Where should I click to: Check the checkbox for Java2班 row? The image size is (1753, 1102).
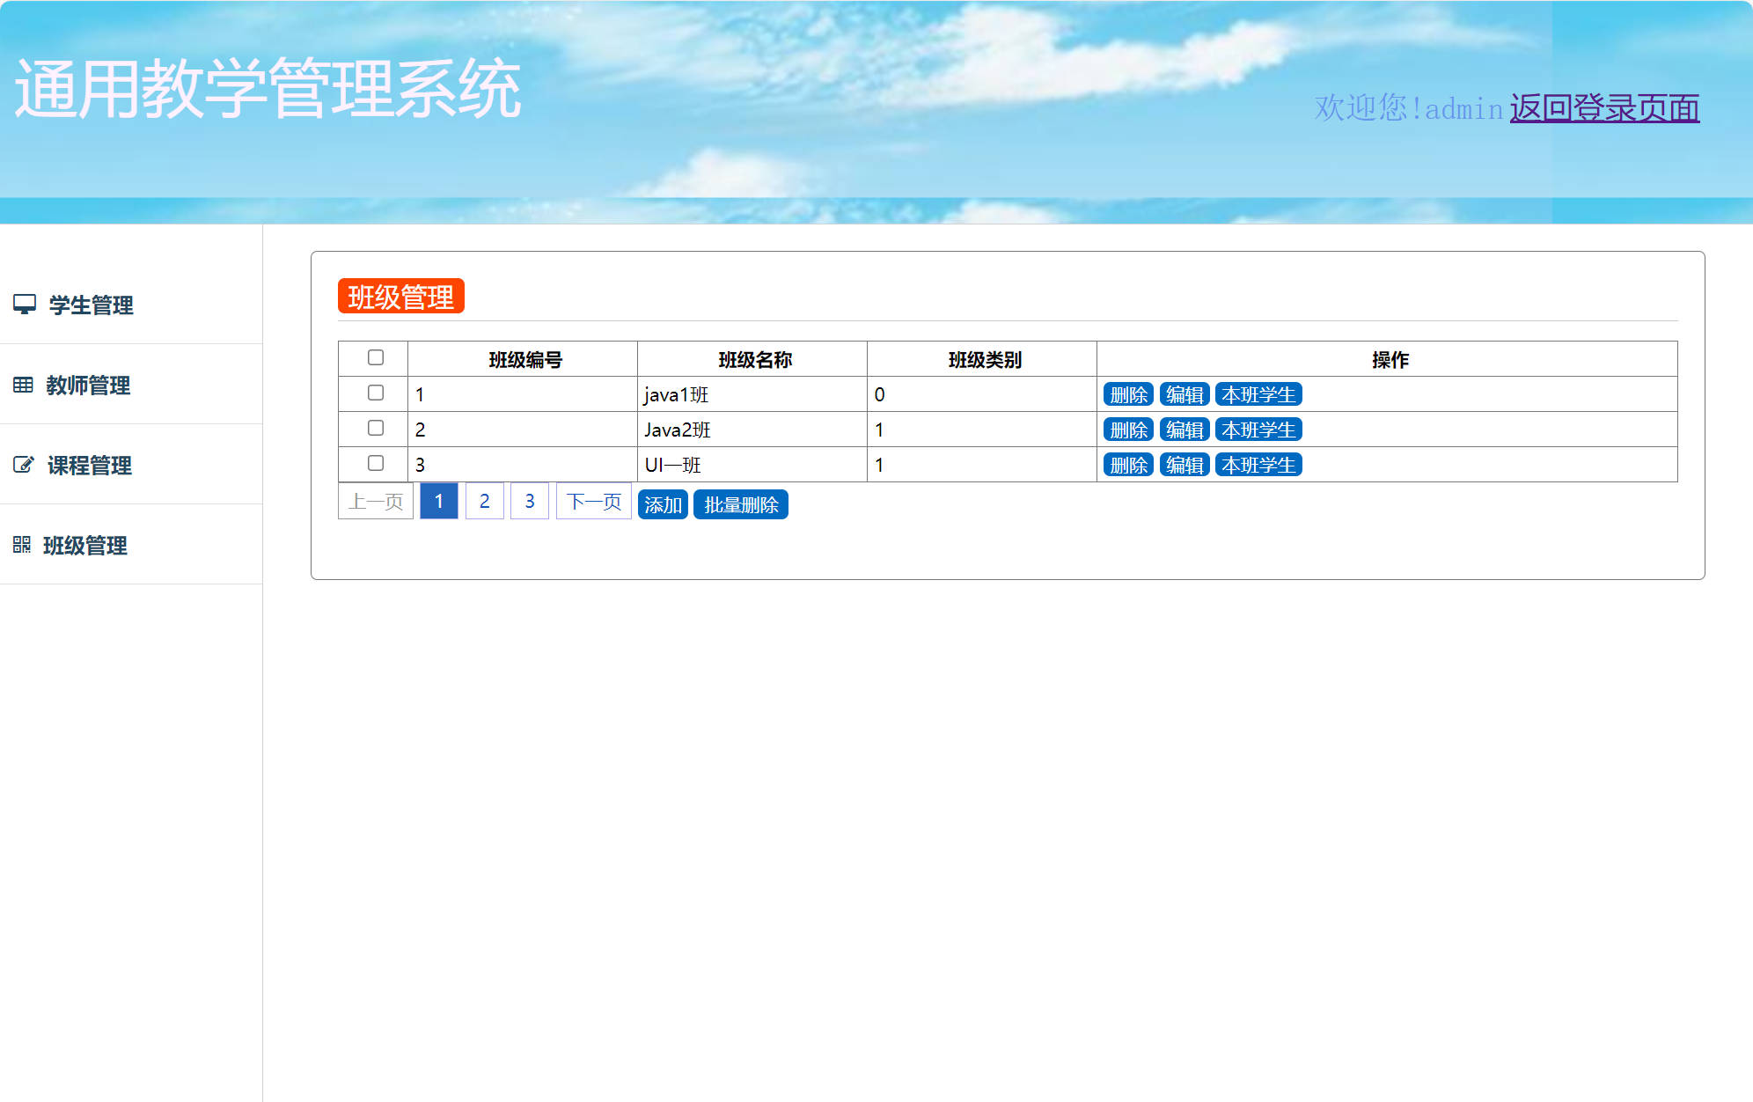pyautogui.click(x=376, y=427)
